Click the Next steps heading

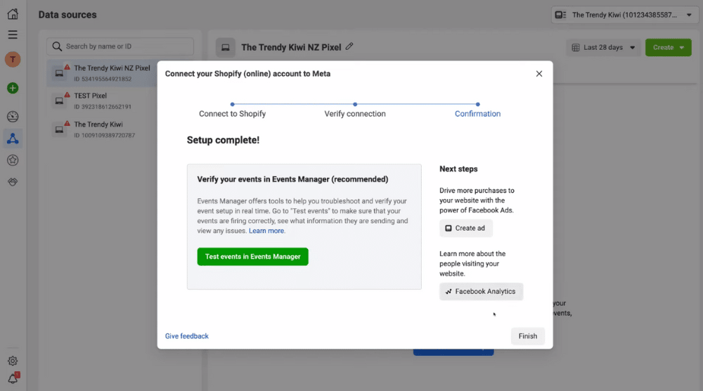pos(458,169)
